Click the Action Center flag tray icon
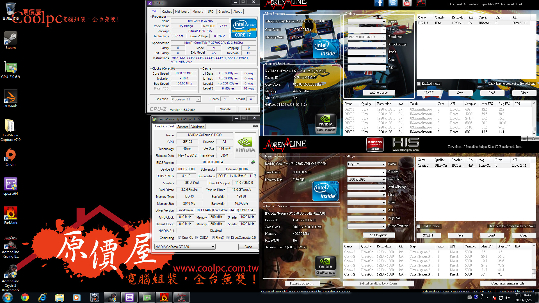The width and height of the screenshot is (539, 303). [x=494, y=297]
